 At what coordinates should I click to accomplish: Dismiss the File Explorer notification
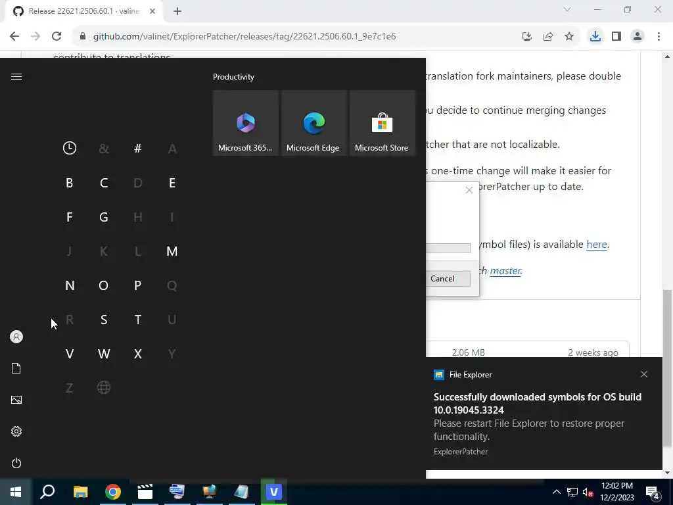[644, 374]
